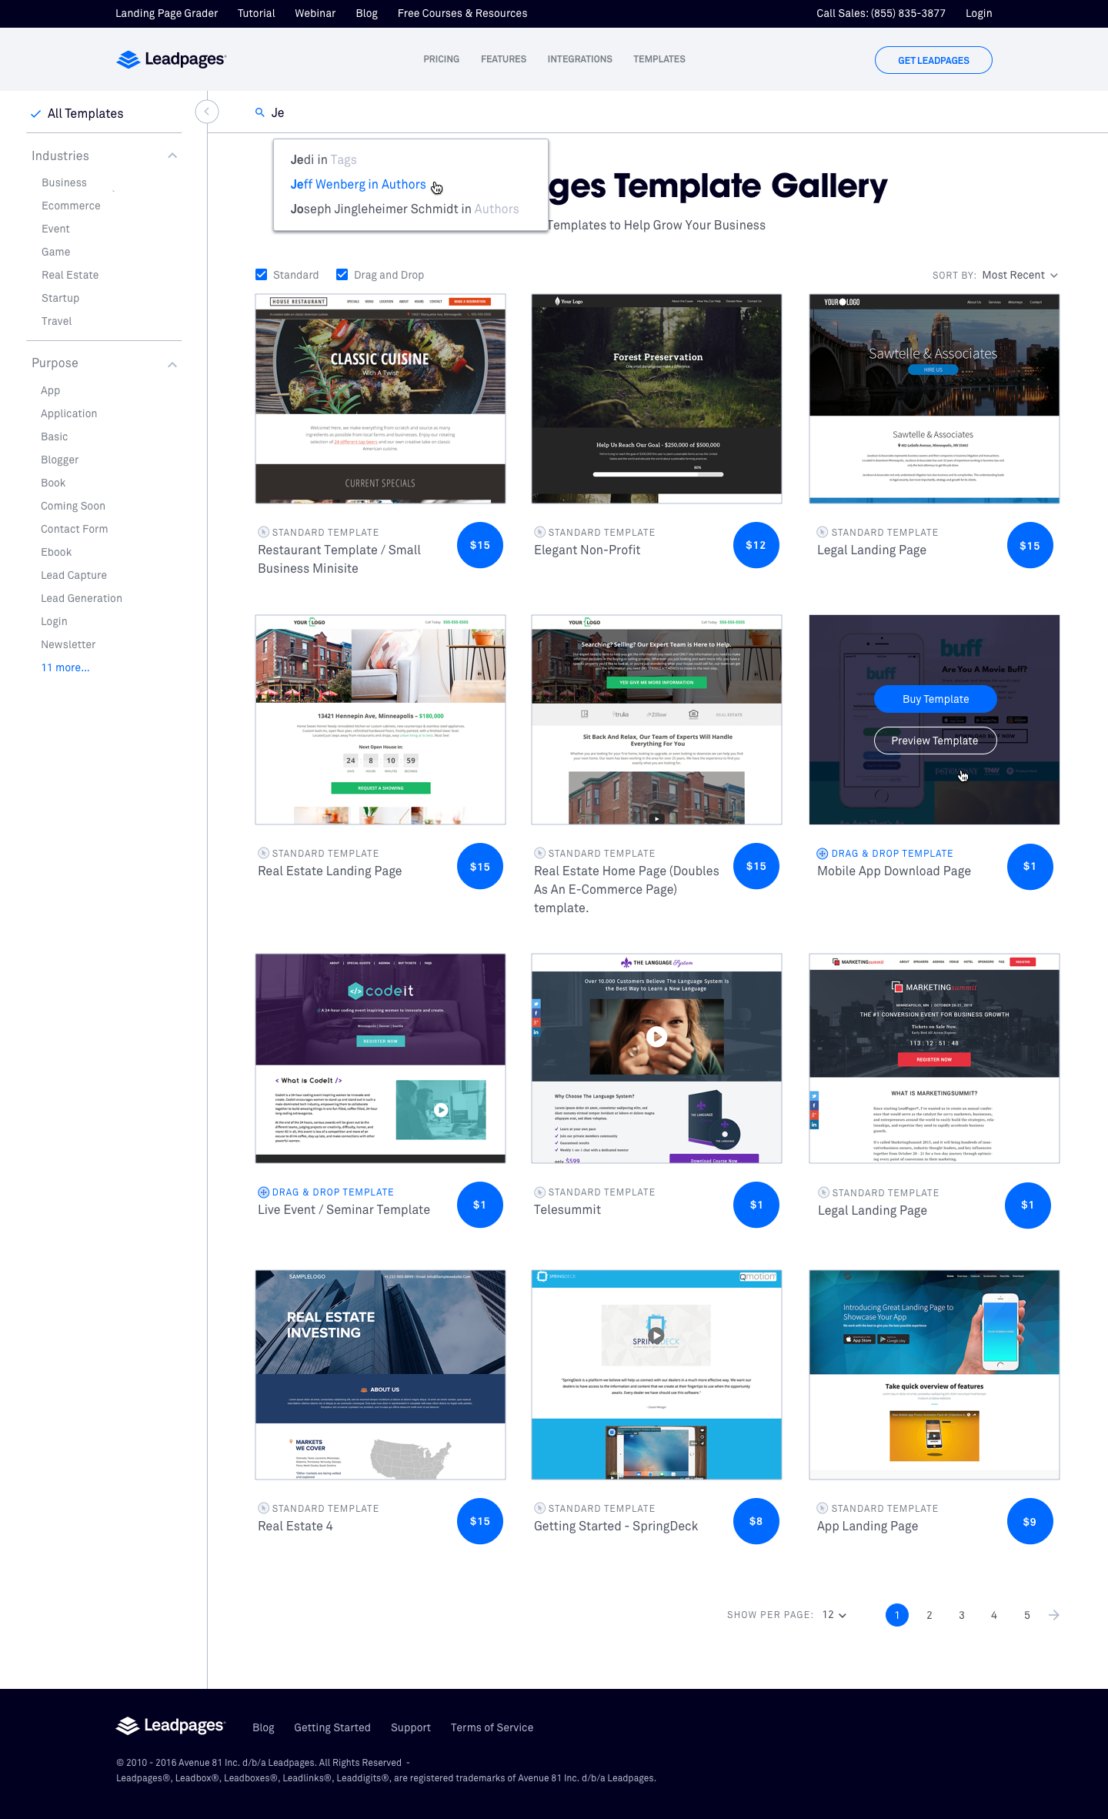Viewport: 1108px width, 1819px height.
Task: Click standard template icon beside Telesummit
Action: tap(539, 1192)
